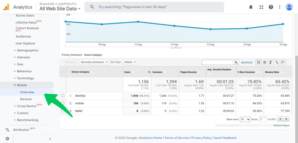Open Devices under the Mobile menu
This screenshot has height=143, width=298.
click(x=26, y=99)
